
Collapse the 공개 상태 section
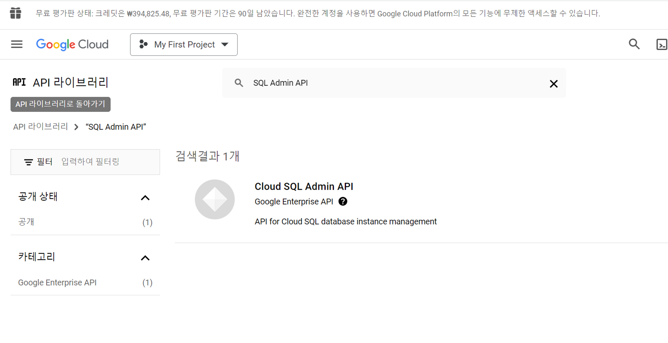coord(145,198)
